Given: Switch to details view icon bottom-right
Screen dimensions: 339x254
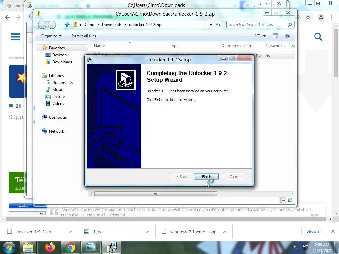Looking at the screenshot, I should point(283,201).
